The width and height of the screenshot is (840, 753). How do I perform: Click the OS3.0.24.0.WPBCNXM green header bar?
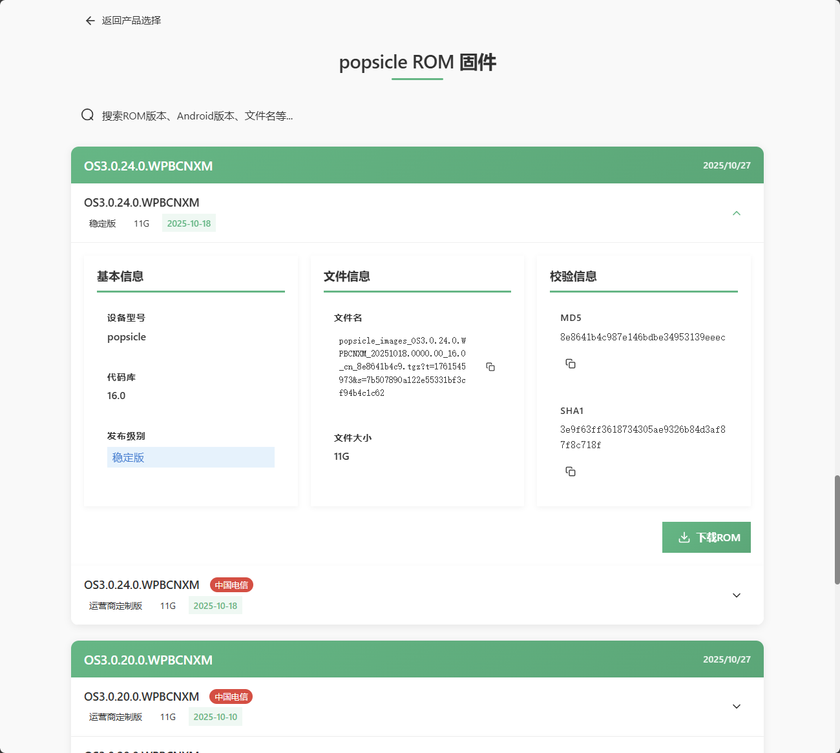pos(417,165)
